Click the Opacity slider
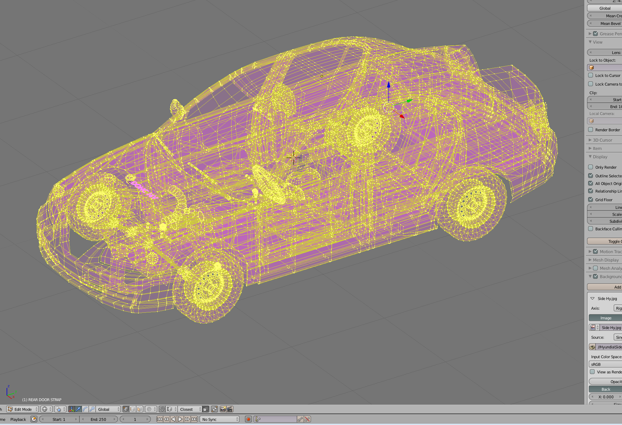Screen dimensions: 622x425 (x=605, y=381)
